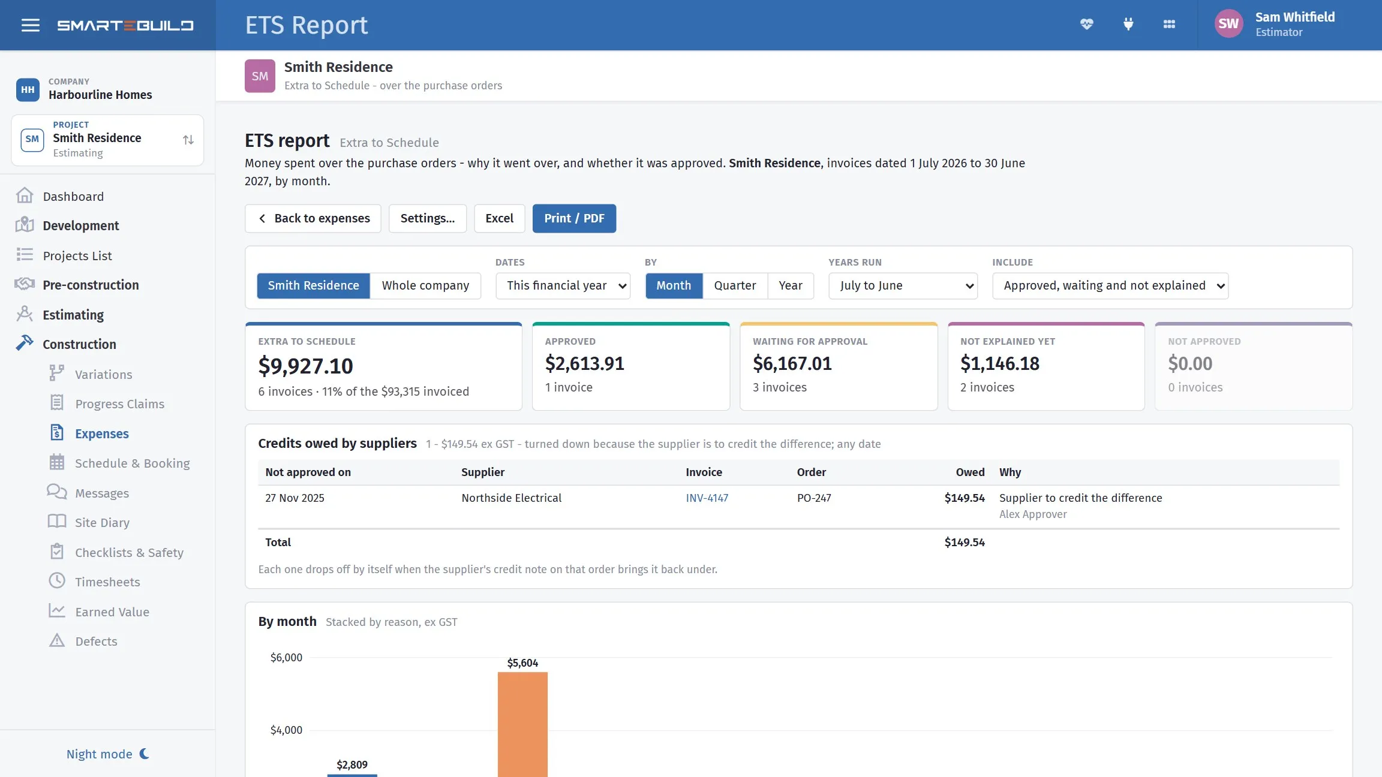Click the SW user avatar
This screenshot has width=1382, height=777.
1228,24
